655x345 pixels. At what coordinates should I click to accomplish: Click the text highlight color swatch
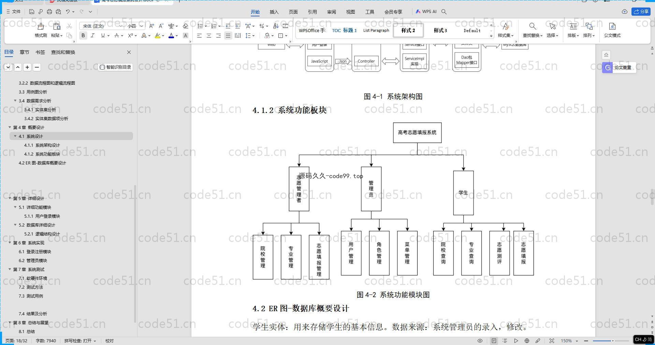point(158,35)
